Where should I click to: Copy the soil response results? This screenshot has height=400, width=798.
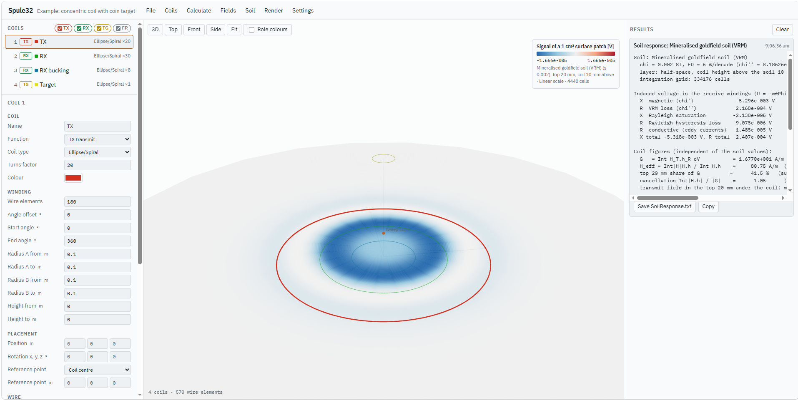point(708,206)
